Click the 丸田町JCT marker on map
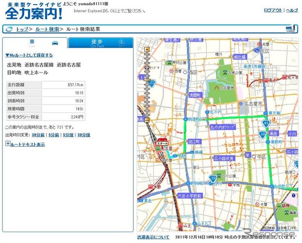 [x=272, y=186]
